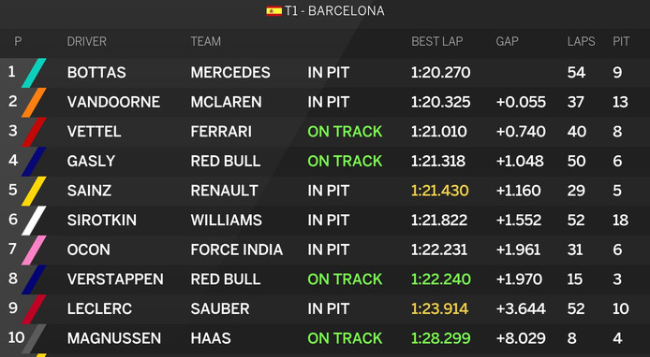Click Sainz's yellow 1:21.430 lap time

440,191
